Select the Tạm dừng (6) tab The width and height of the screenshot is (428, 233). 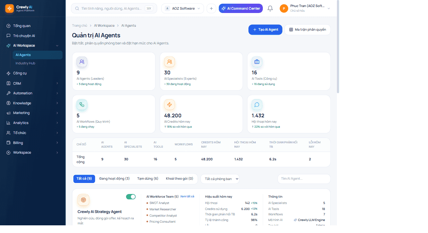[148, 179]
